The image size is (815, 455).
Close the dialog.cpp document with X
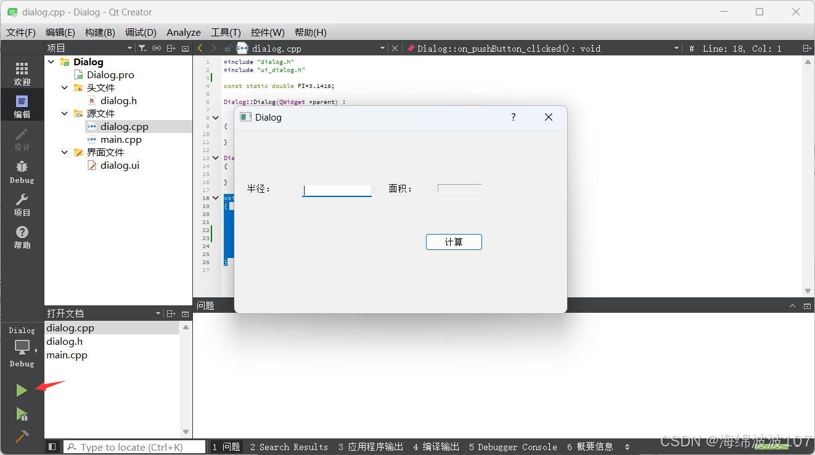[x=395, y=48]
